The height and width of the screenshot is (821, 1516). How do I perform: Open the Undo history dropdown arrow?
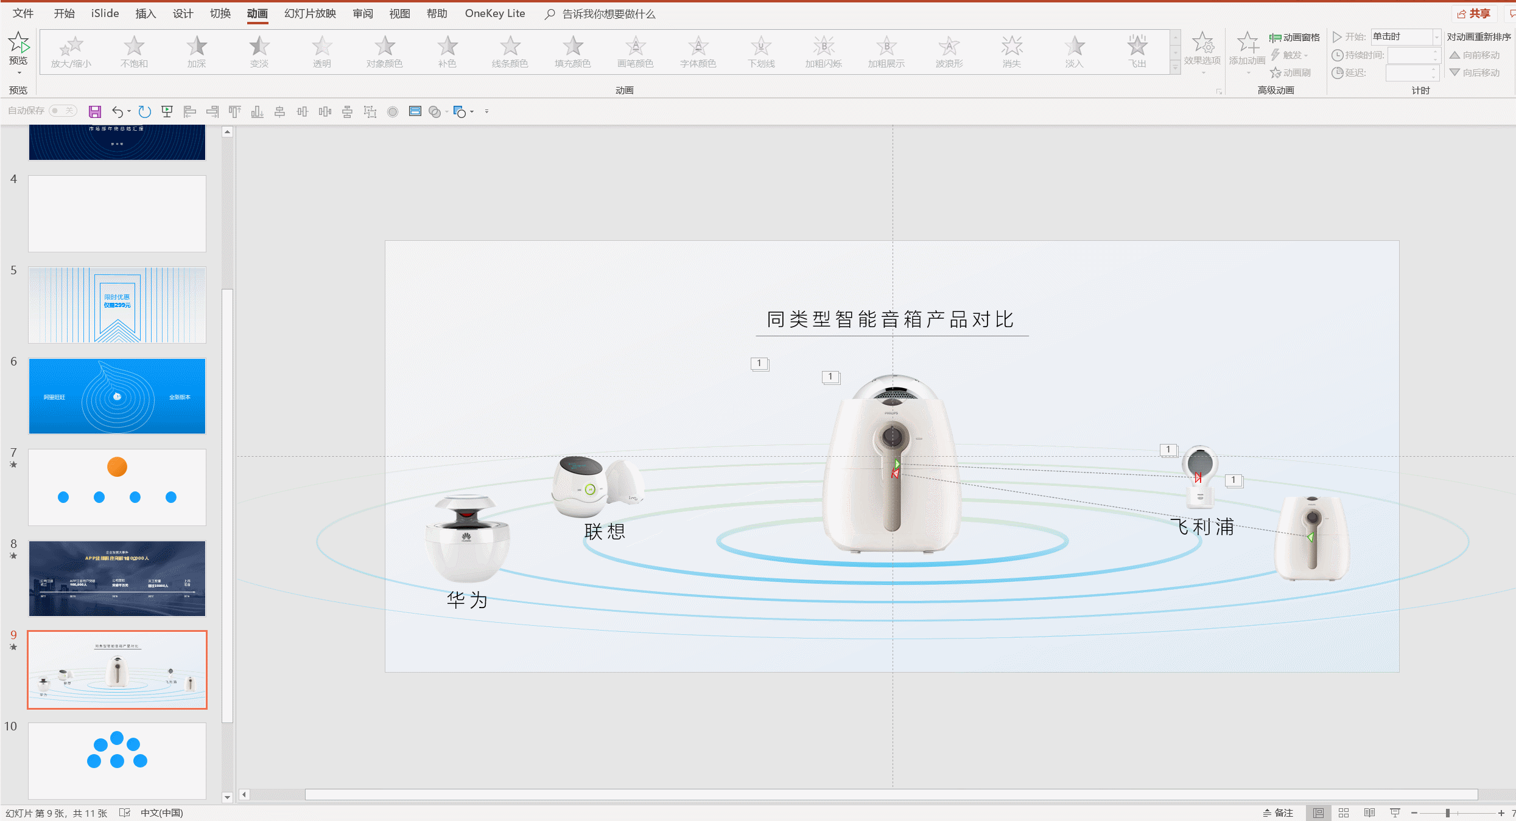(129, 111)
